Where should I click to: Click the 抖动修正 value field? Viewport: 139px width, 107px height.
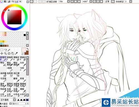pyautogui.click(x=126, y=1)
